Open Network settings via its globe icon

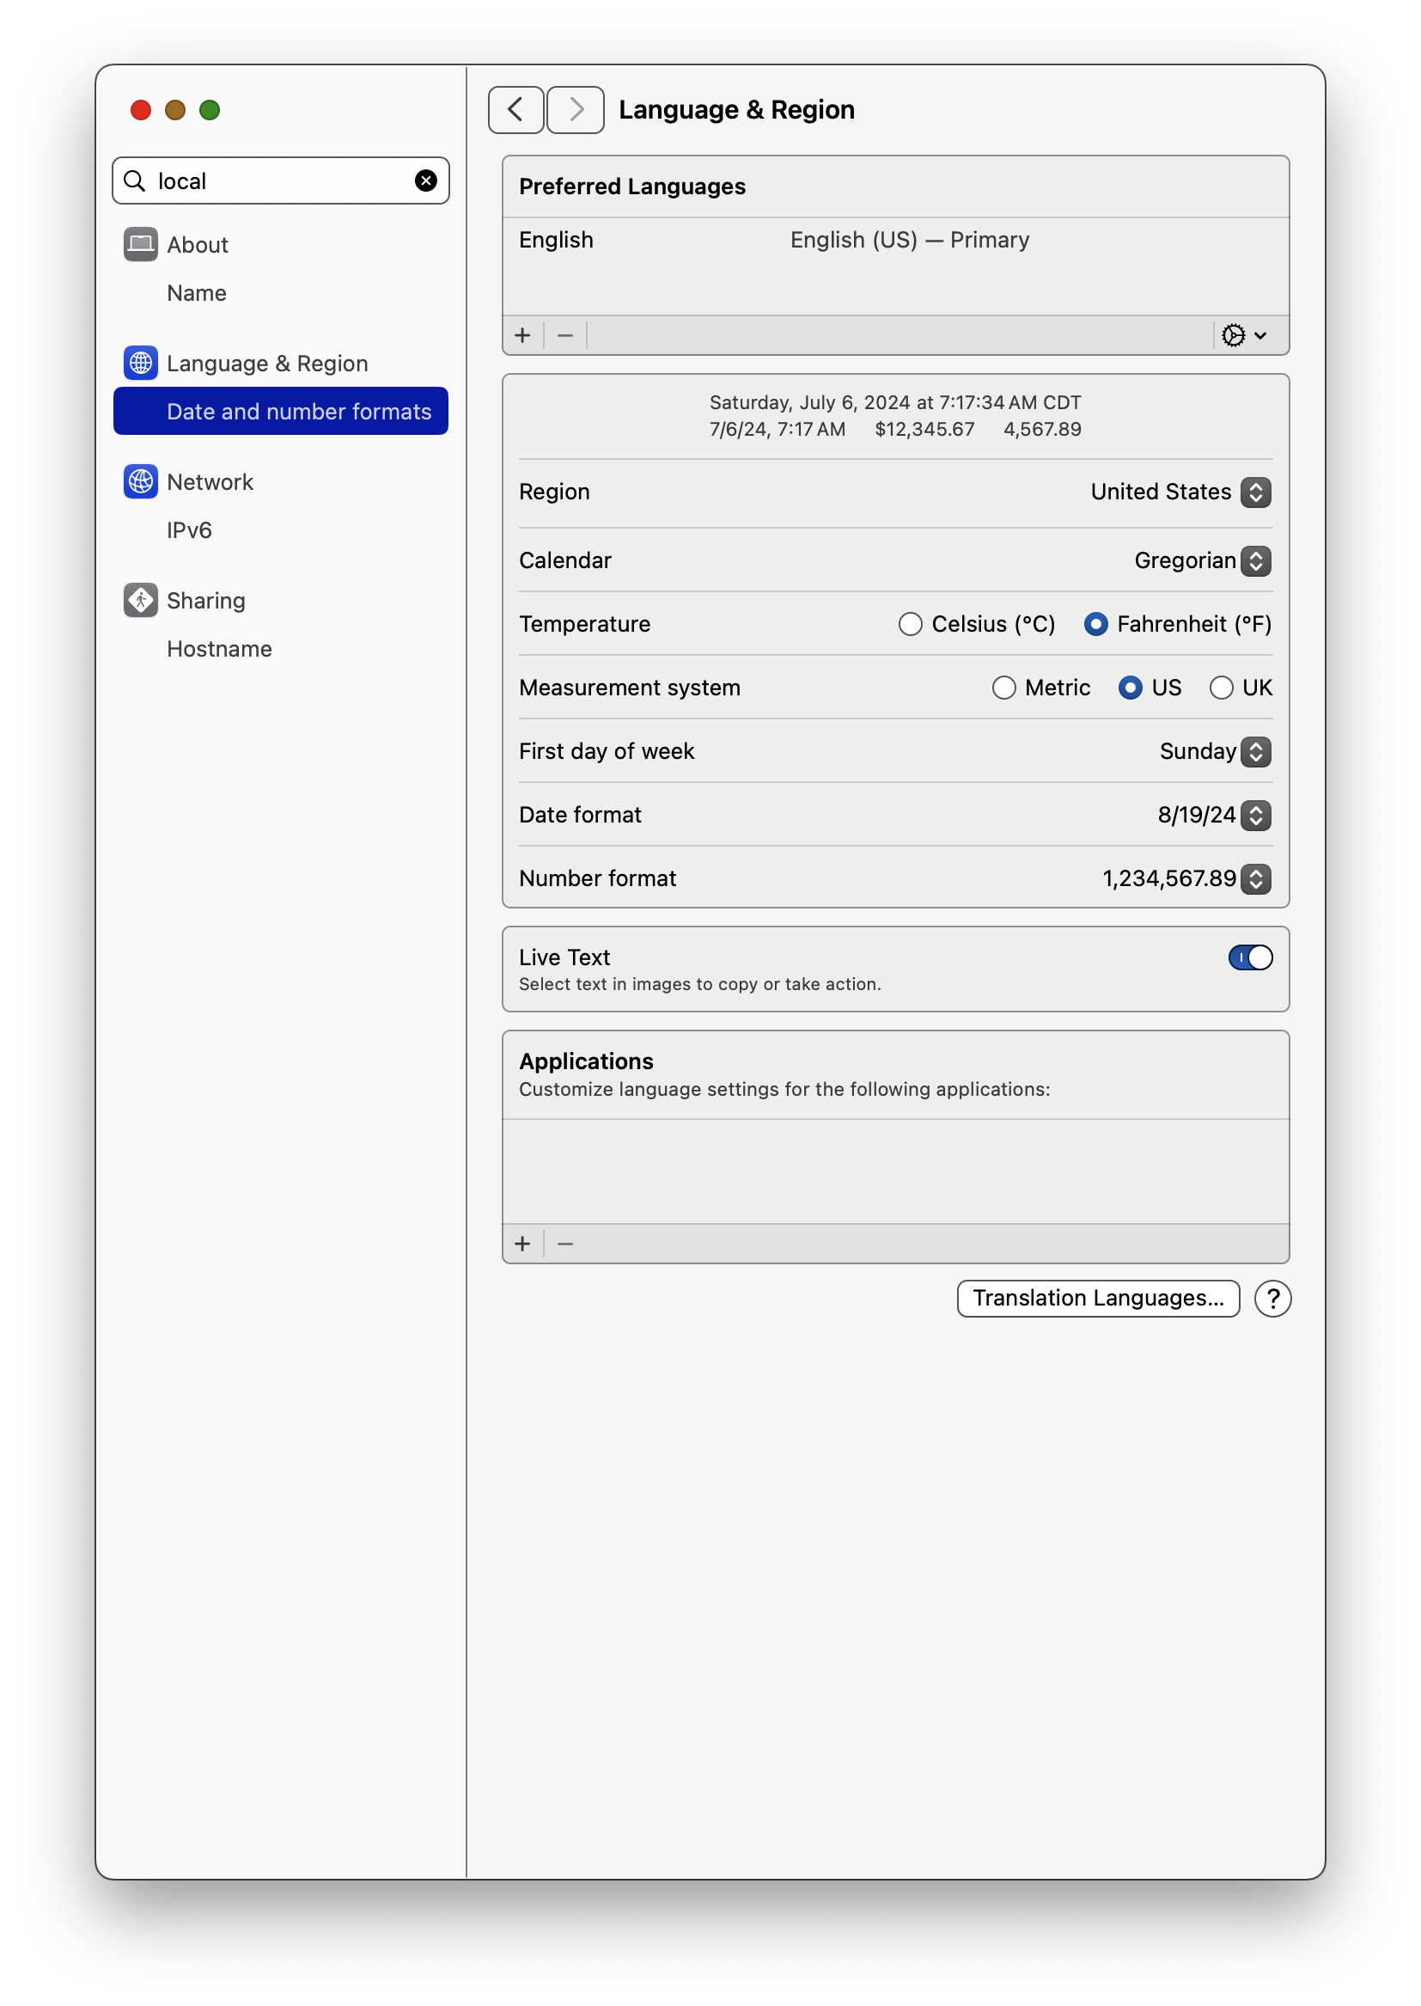pos(140,481)
